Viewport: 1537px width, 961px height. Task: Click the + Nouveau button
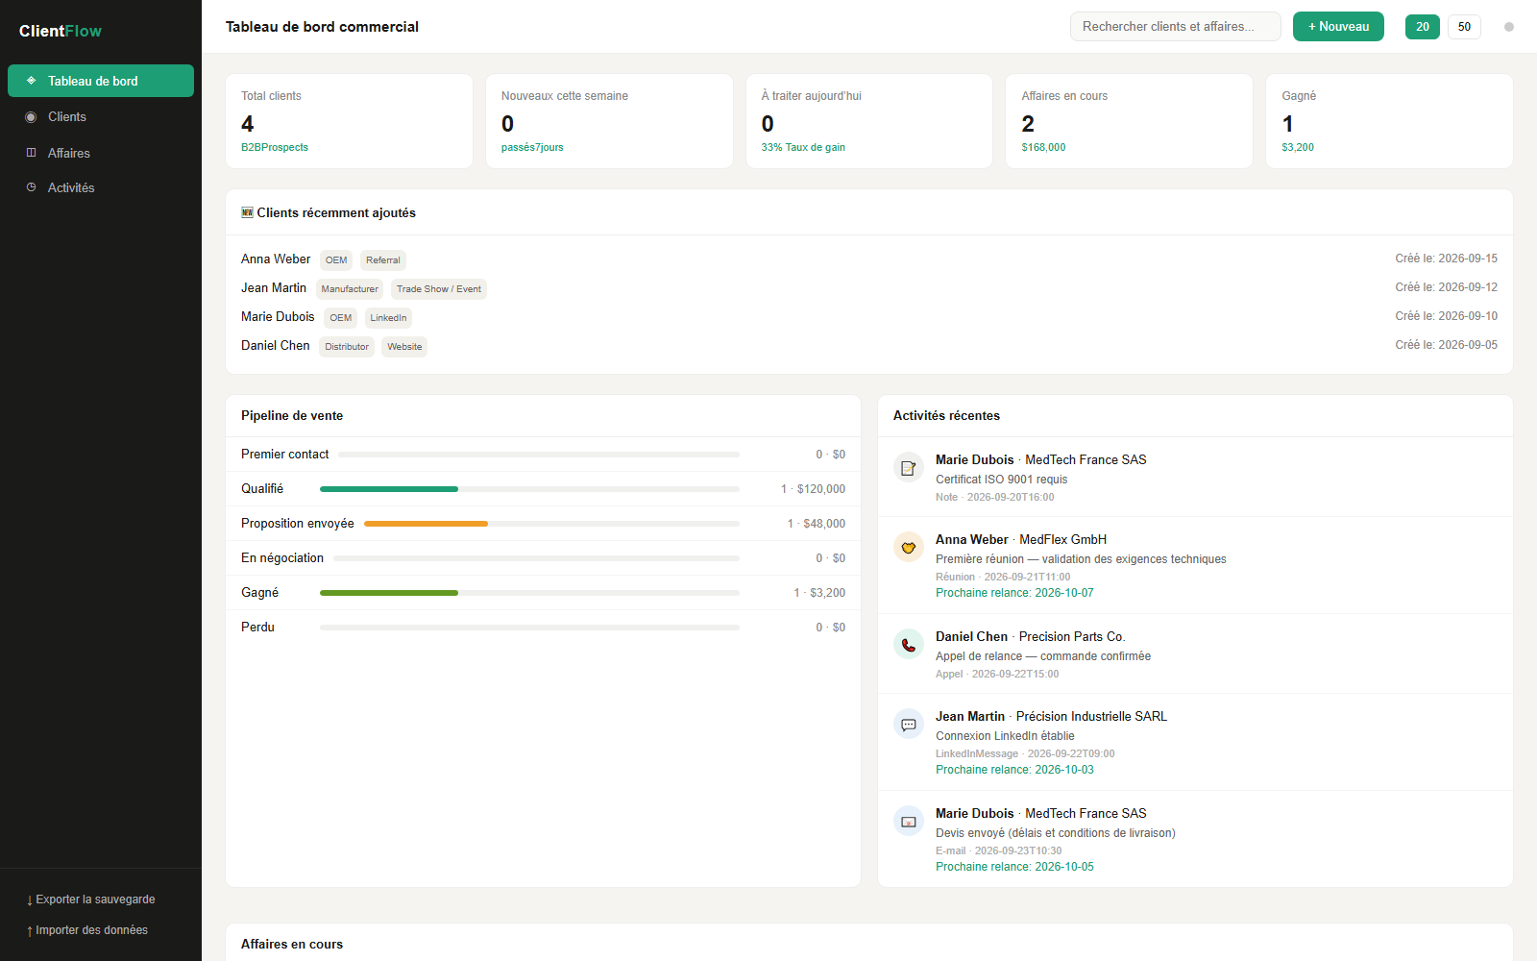(x=1338, y=27)
